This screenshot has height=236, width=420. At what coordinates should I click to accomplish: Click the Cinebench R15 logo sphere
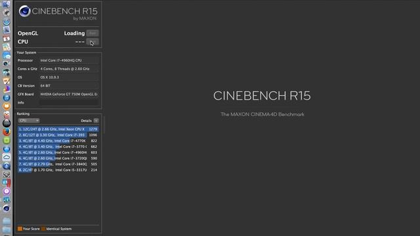[x=24, y=11]
